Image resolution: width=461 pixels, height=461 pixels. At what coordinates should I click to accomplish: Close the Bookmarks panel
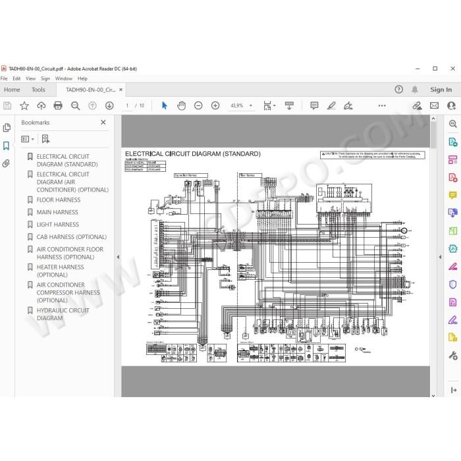103,122
